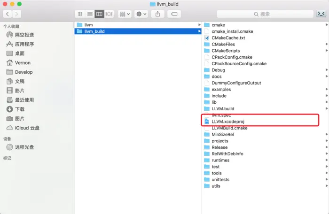329x214 pixels.
Task: Select the CMakeFiles folder
Action: [266, 44]
